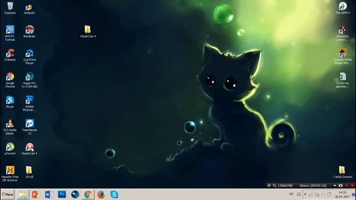Select the Adobe Photoshop desktop shortcut
This screenshot has height=200, width=356.
pos(29,103)
